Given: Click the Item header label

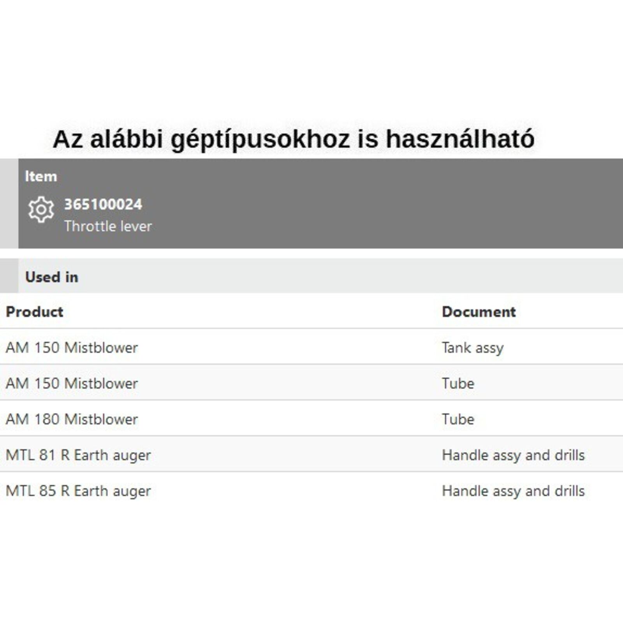Looking at the screenshot, I should click(x=41, y=176).
